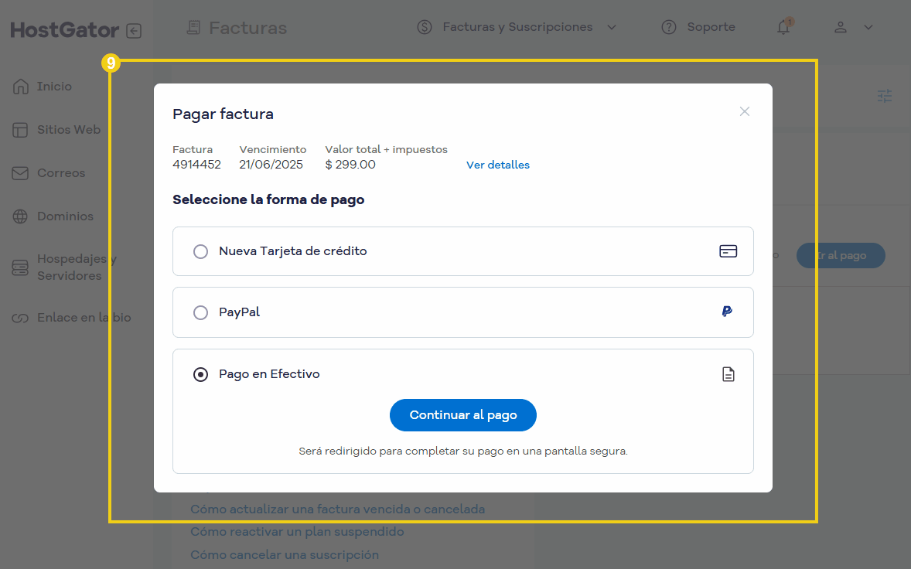Open the Ver detalles link
The image size is (911, 569).
pos(498,165)
